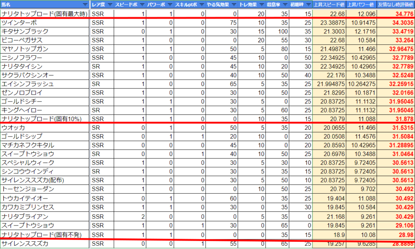
Task: Click the シンコウウインディ name cell
Action: [x=45, y=171]
